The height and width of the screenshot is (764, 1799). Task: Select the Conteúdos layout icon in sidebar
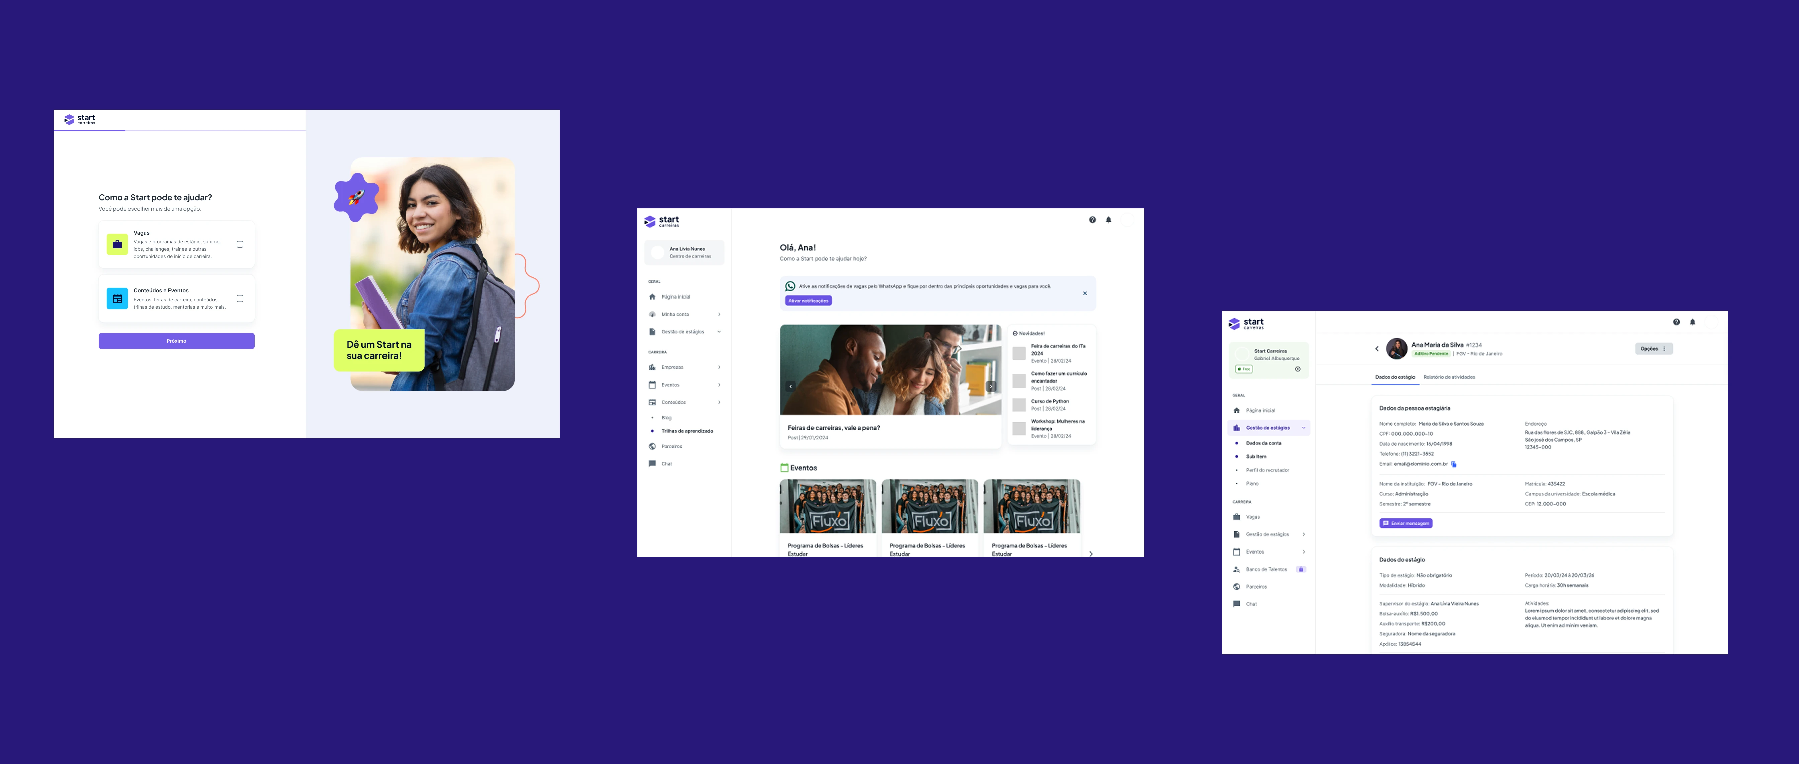(652, 402)
